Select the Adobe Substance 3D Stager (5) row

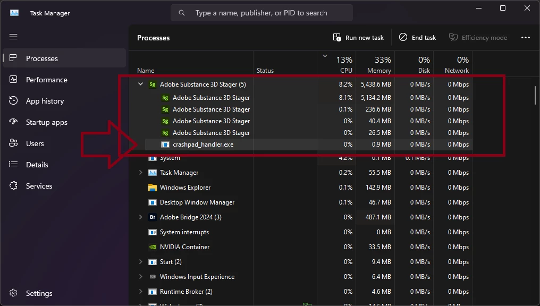pyautogui.click(x=301, y=84)
